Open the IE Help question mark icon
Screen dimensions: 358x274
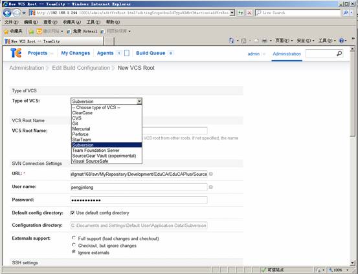click(x=341, y=41)
